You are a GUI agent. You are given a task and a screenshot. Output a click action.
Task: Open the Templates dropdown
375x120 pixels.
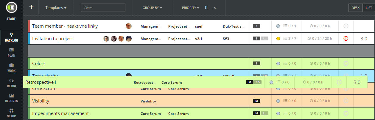pyautogui.click(x=56, y=8)
